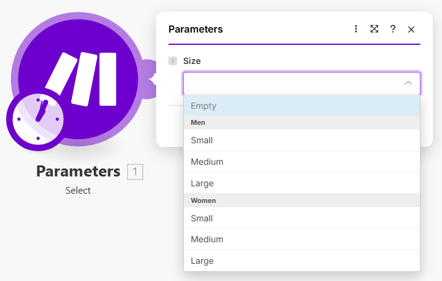
Task: Expand the Parameters panel to fullscreen
Action: (x=374, y=29)
